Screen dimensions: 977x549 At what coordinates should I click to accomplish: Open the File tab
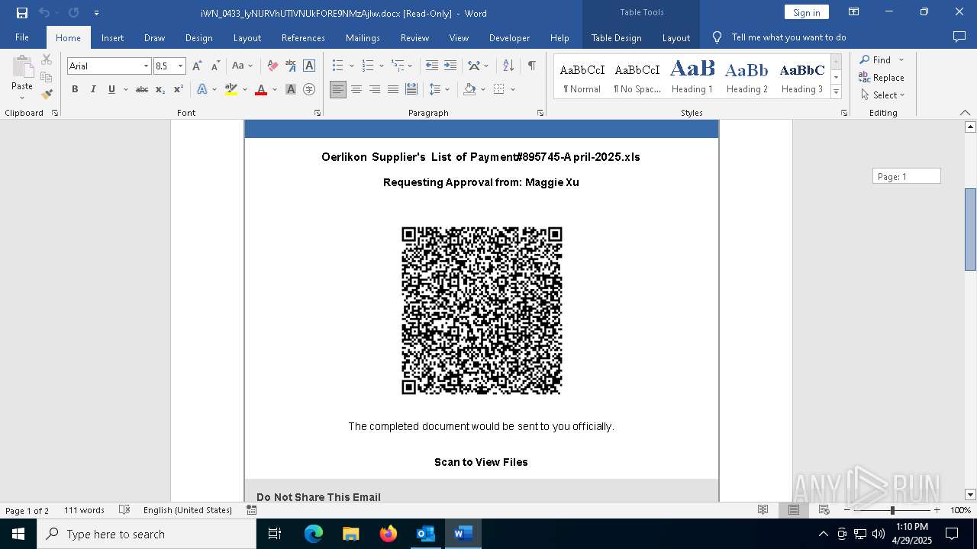[x=22, y=37]
